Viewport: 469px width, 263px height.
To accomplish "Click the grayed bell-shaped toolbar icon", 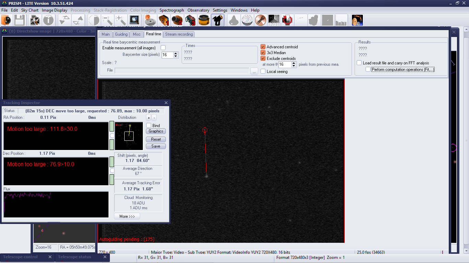I will point(233,20).
